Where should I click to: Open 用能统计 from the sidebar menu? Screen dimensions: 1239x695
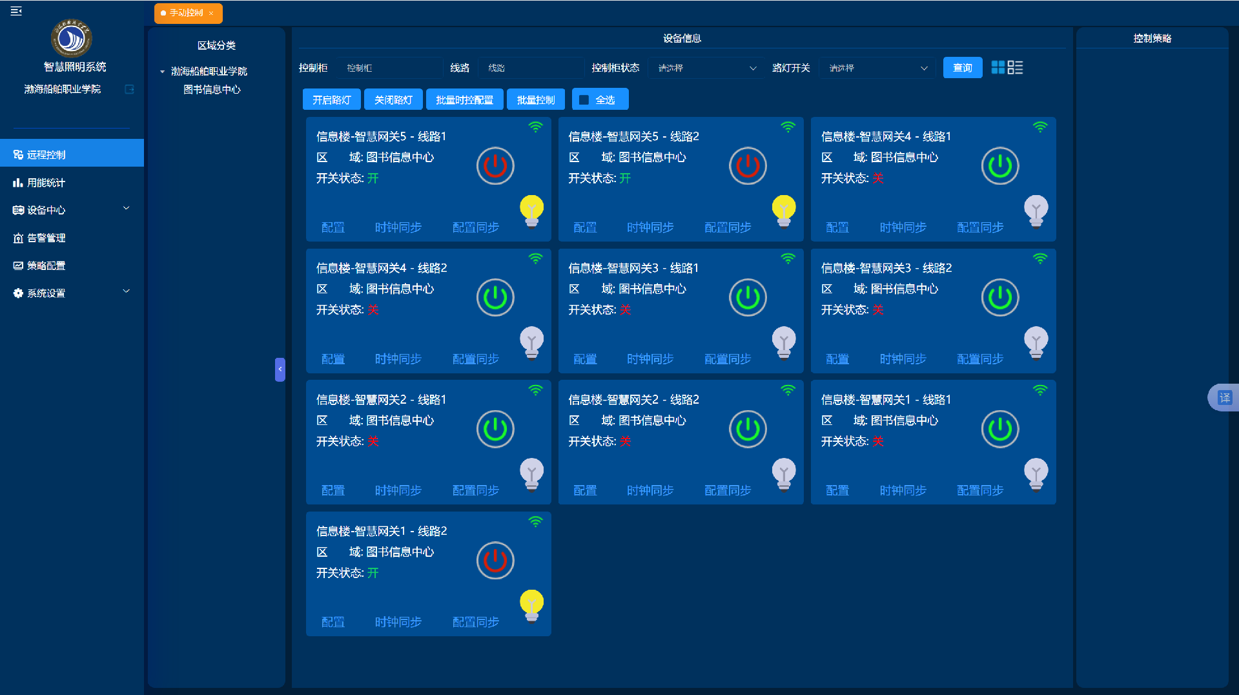coord(45,182)
